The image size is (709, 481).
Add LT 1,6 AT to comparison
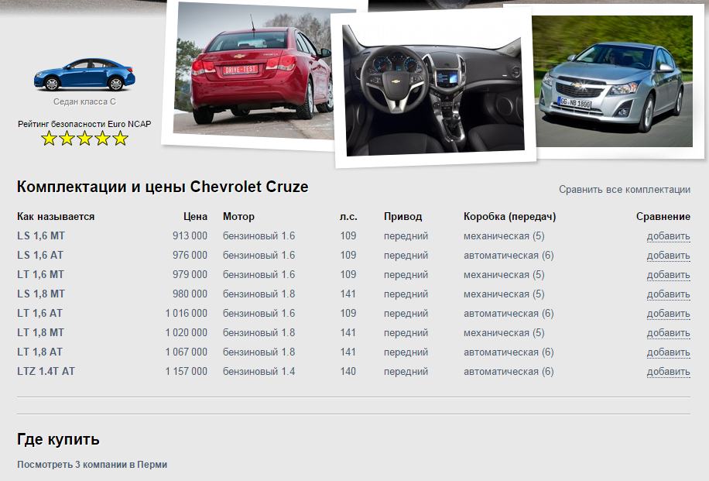pyautogui.click(x=668, y=314)
